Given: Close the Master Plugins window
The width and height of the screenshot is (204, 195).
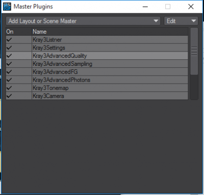Looking at the screenshot, I should (x=191, y=7).
